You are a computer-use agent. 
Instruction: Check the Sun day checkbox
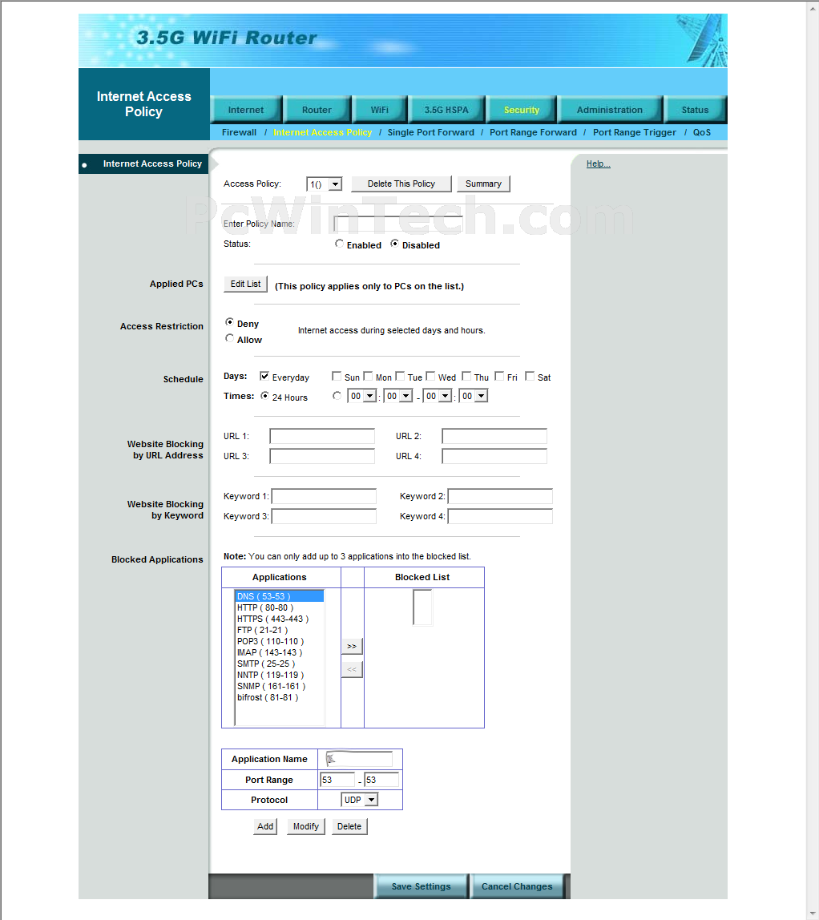336,376
